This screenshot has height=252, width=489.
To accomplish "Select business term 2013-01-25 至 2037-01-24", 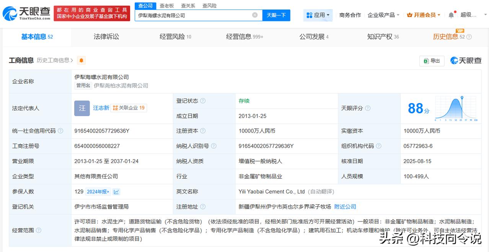I will 106,161.
